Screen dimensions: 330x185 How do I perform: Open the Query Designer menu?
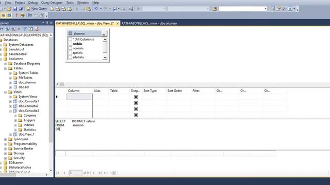tap(52, 3)
